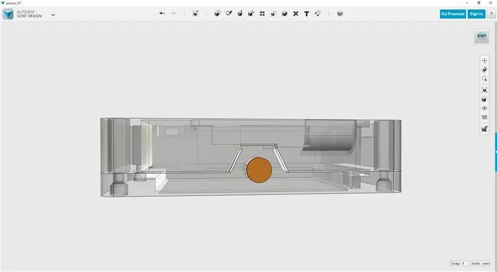The image size is (497, 272).
Task: Open the Modify tool menu
Action: point(251,13)
